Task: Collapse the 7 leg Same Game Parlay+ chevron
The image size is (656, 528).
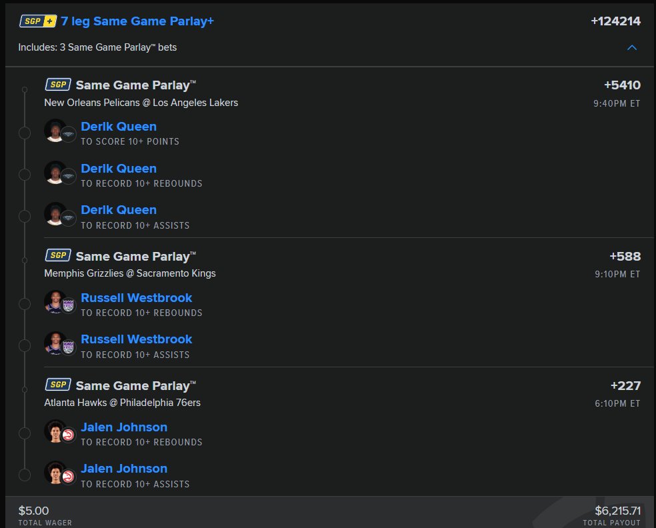Action: click(x=632, y=48)
